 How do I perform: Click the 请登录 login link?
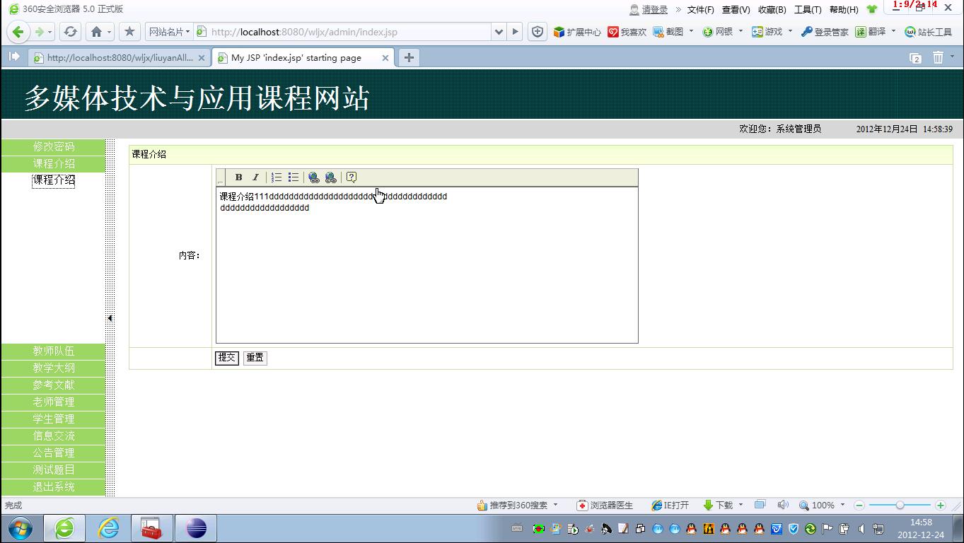[655, 10]
